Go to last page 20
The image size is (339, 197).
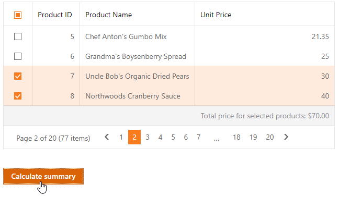(270, 137)
